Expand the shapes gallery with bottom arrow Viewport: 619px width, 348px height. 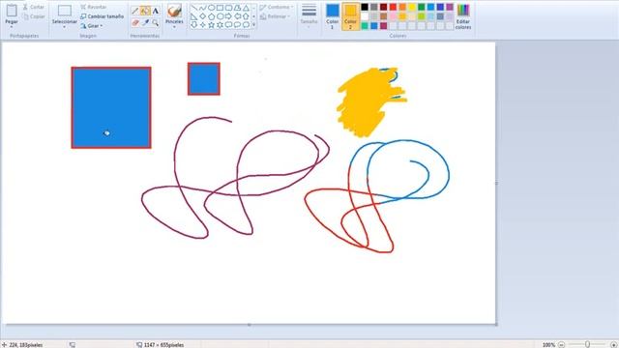pos(253,25)
